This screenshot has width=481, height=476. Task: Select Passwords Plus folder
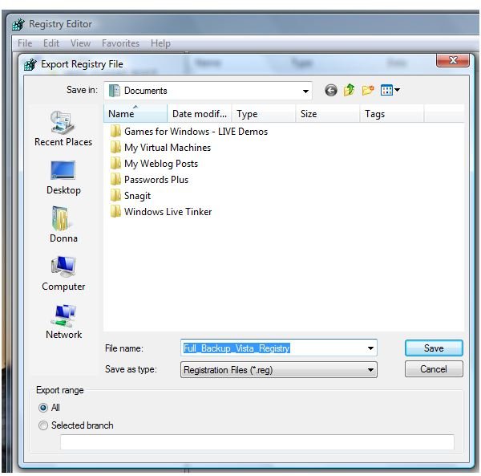pyautogui.click(x=149, y=179)
